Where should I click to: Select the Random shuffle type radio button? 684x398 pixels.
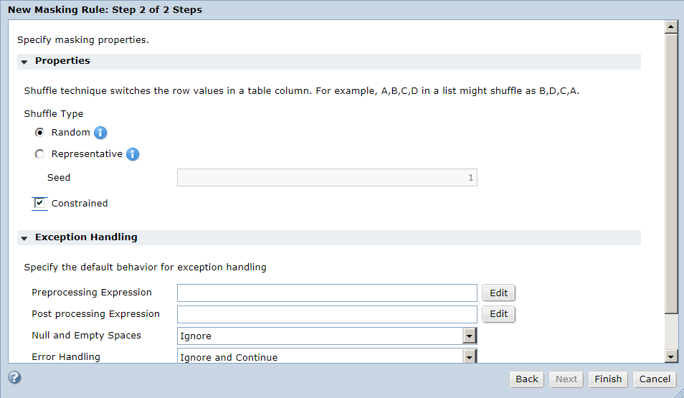point(39,132)
